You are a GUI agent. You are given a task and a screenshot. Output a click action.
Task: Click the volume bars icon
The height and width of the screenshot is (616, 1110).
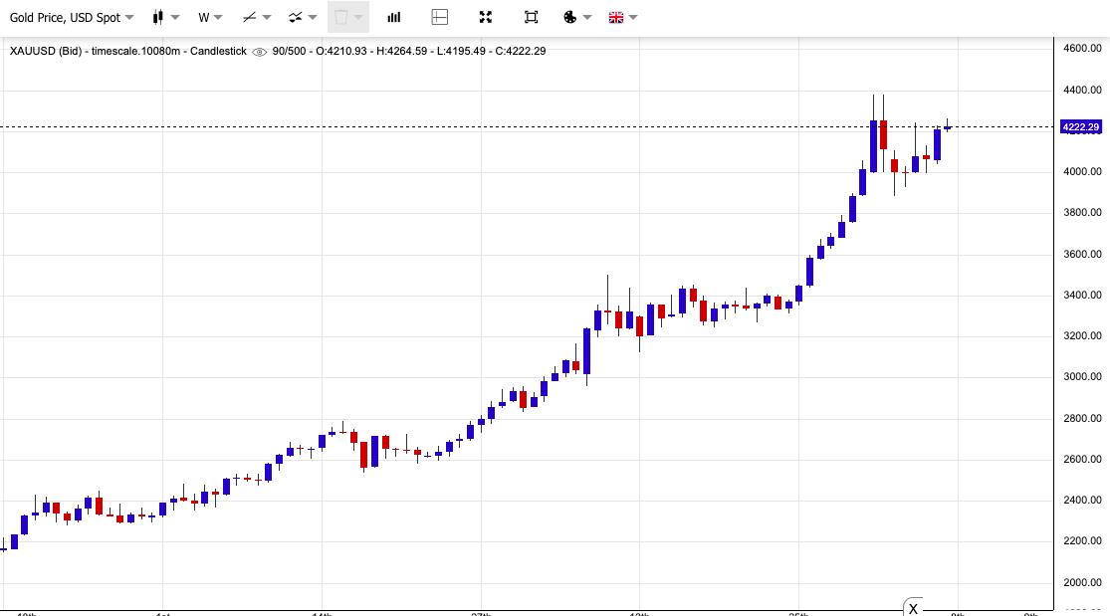point(394,17)
